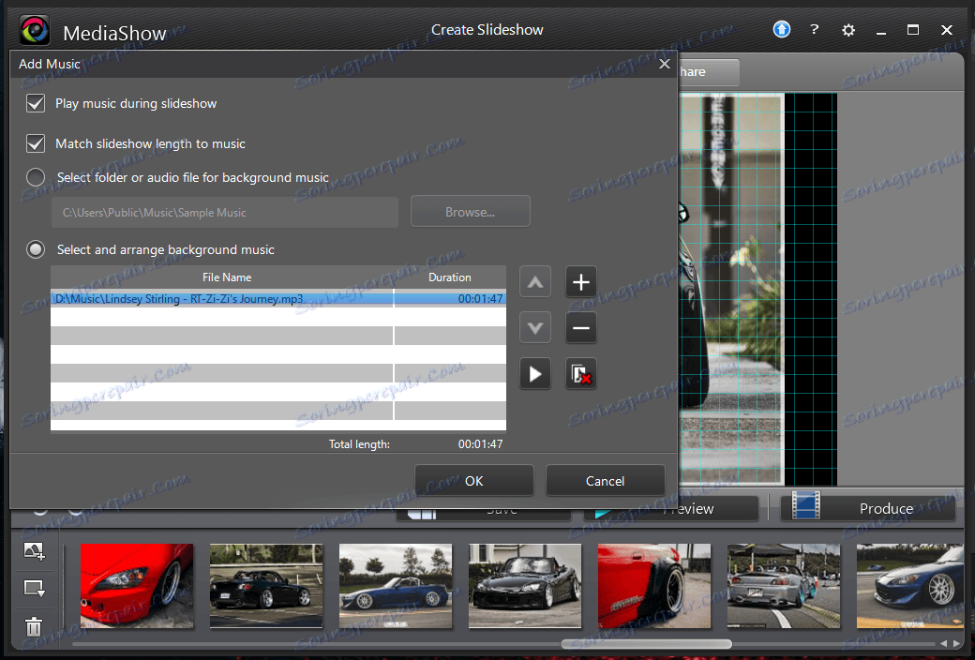Viewport: 975px width, 660px height.
Task: Open help question mark icon
Action: pos(816,30)
